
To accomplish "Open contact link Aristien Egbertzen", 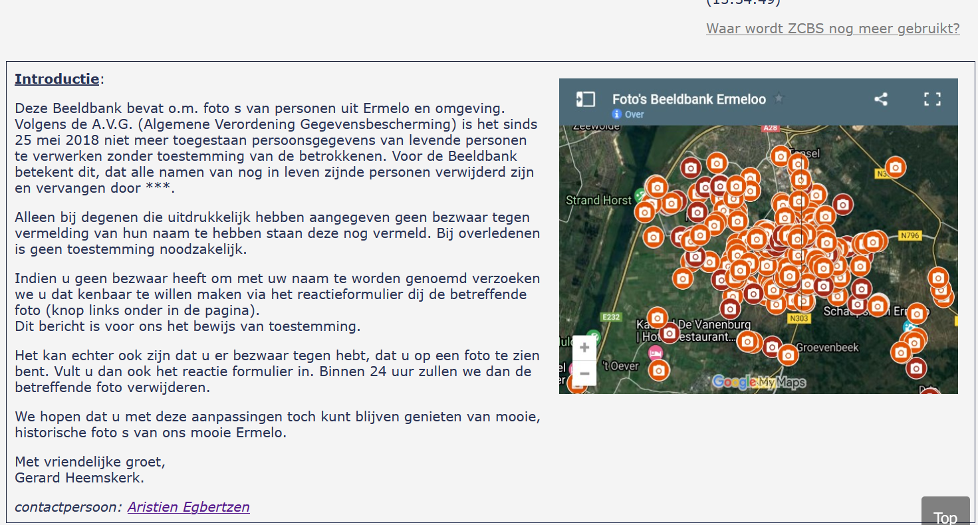I will (x=189, y=507).
